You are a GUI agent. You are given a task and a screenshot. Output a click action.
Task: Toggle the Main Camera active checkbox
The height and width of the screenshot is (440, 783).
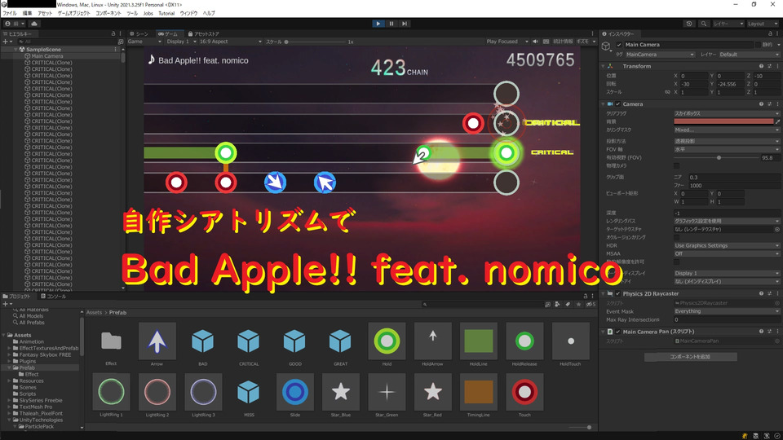click(x=619, y=44)
